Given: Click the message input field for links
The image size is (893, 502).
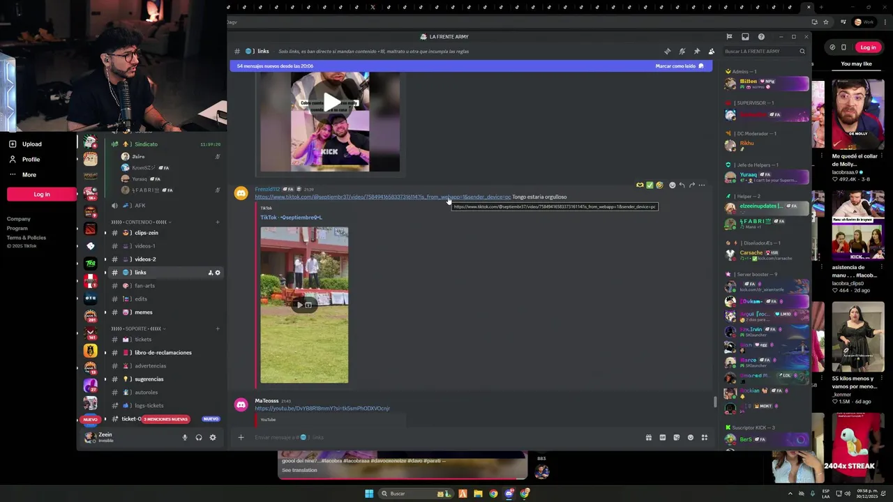Looking at the screenshot, I should click(x=446, y=437).
